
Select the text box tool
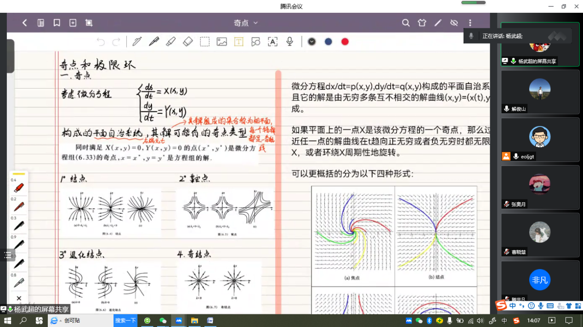(x=238, y=42)
